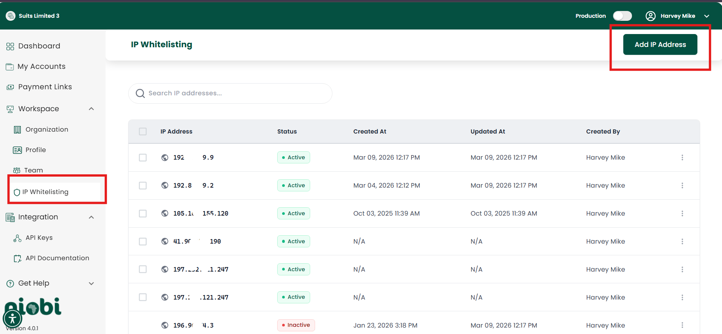Click the Workspace label in the sidebar
The height and width of the screenshot is (334, 722).
(39, 109)
